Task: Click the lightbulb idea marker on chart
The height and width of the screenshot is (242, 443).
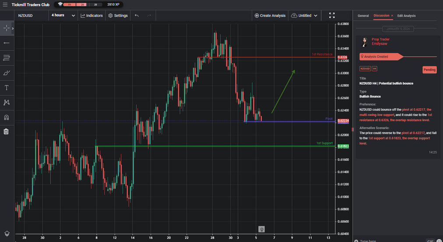Action: [x=262, y=229]
